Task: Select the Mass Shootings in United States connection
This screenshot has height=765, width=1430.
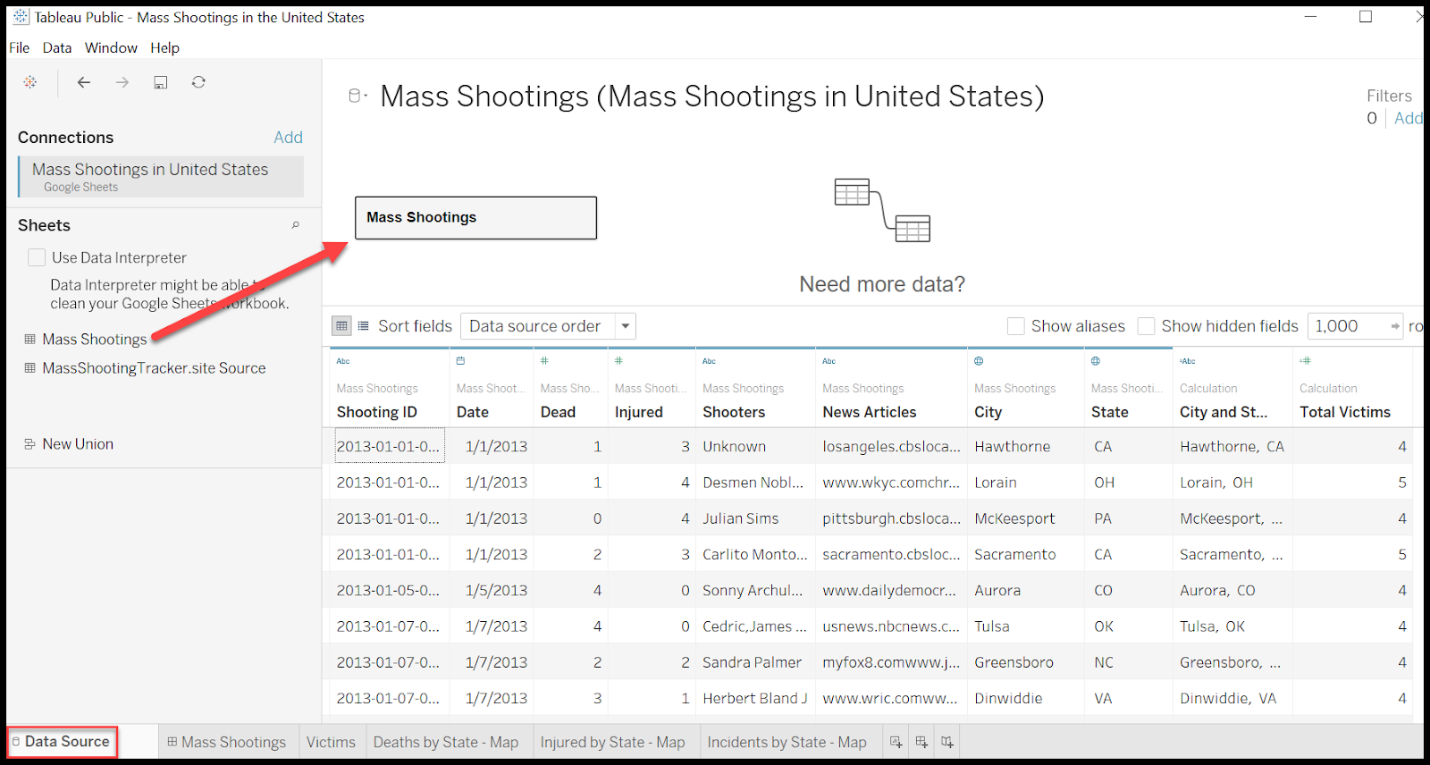Action: pos(161,177)
